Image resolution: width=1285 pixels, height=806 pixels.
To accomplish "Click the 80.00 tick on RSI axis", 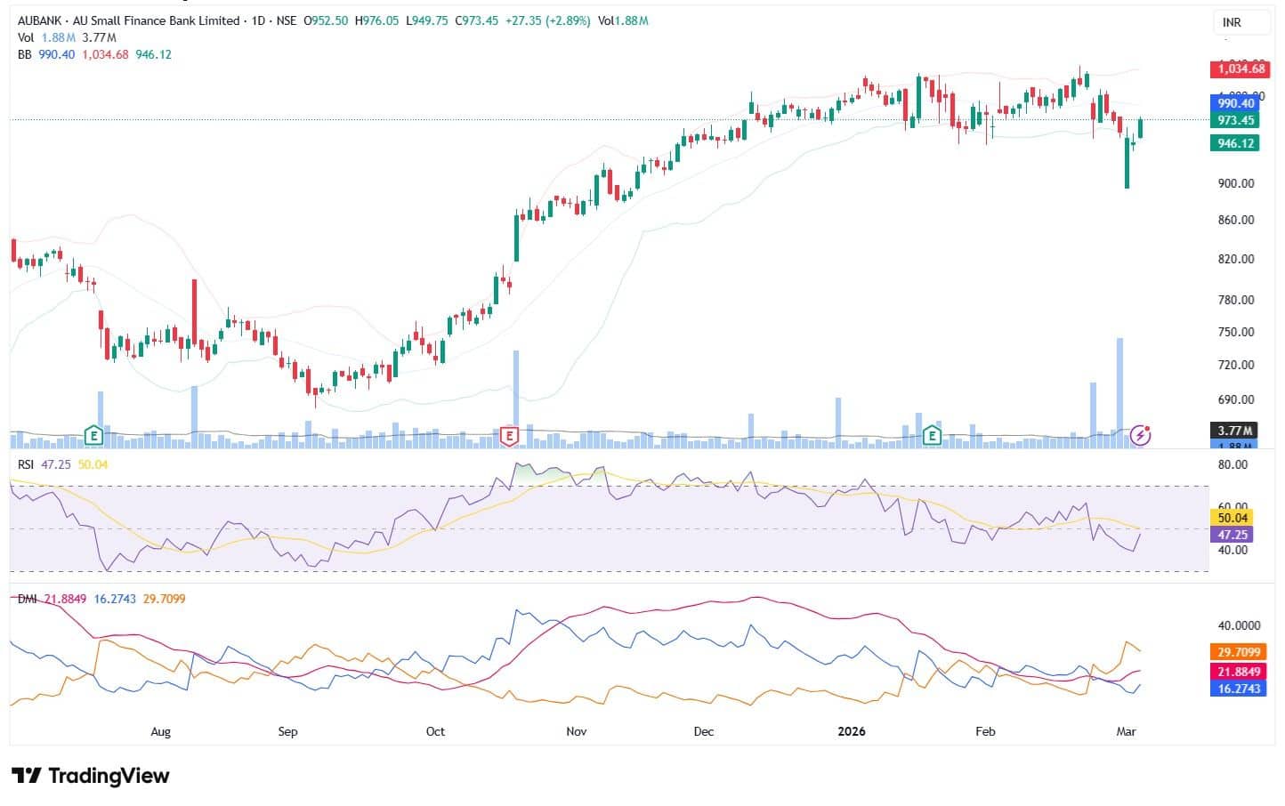I will tap(1233, 464).
